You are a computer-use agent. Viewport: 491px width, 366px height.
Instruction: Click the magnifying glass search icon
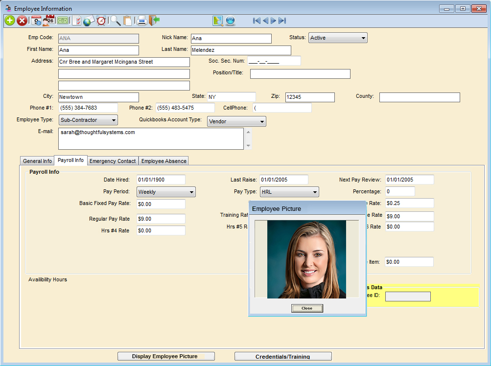point(115,21)
